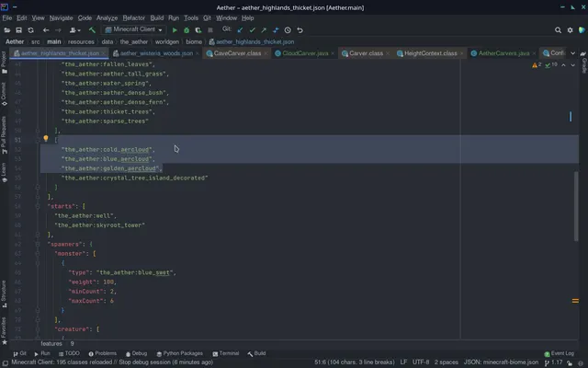This screenshot has height=368, width=588.
Task: Show hidden tabs dropdown chevron
Action: pyautogui.click(x=572, y=53)
